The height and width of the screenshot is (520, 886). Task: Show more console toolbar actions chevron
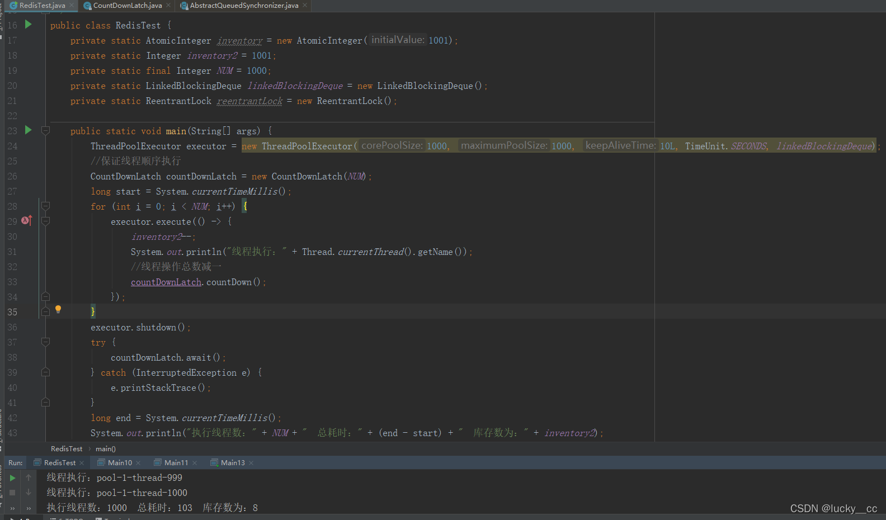pos(29,508)
